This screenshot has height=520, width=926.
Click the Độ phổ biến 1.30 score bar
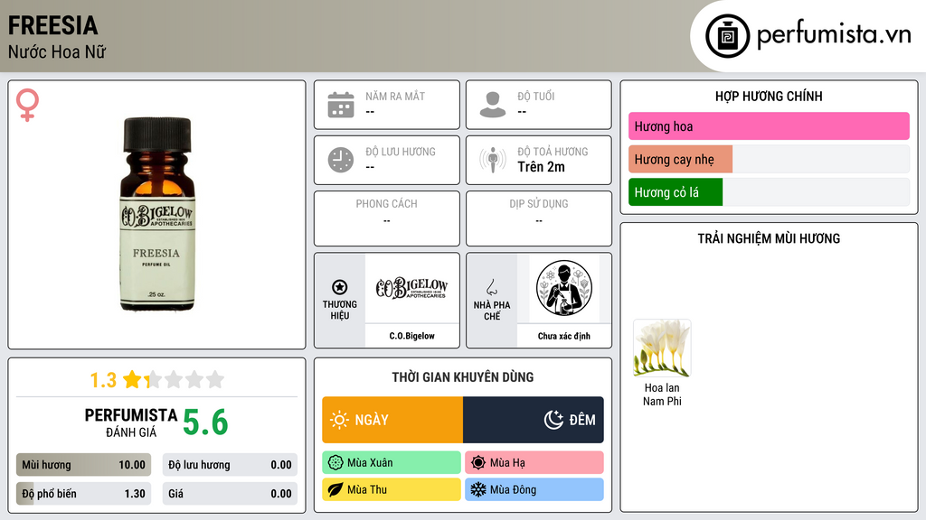point(84,494)
